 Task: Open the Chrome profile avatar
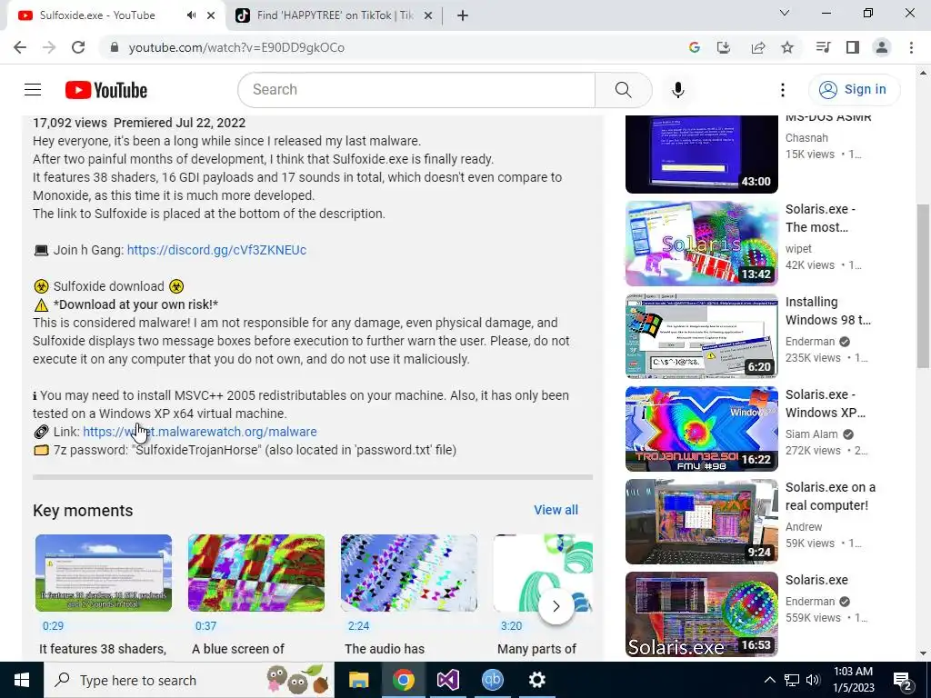(882, 47)
